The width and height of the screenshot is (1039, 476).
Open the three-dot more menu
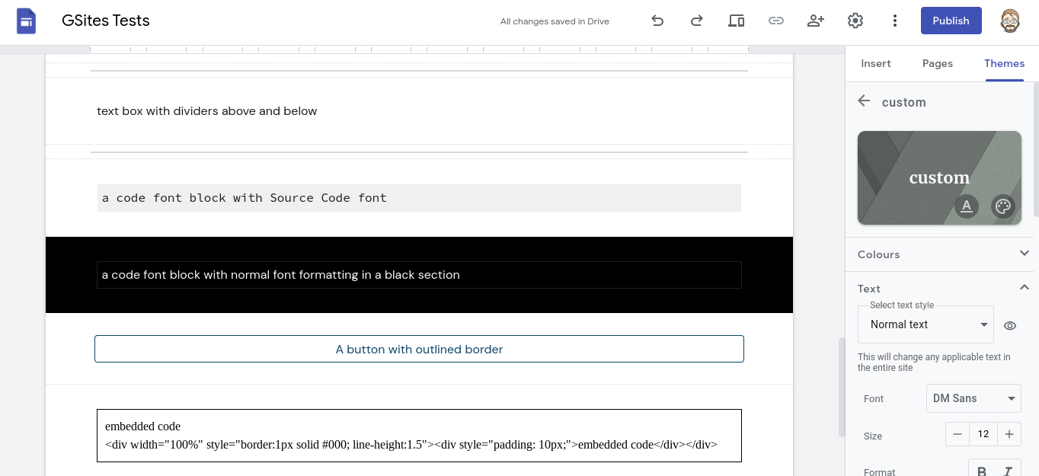tap(895, 21)
